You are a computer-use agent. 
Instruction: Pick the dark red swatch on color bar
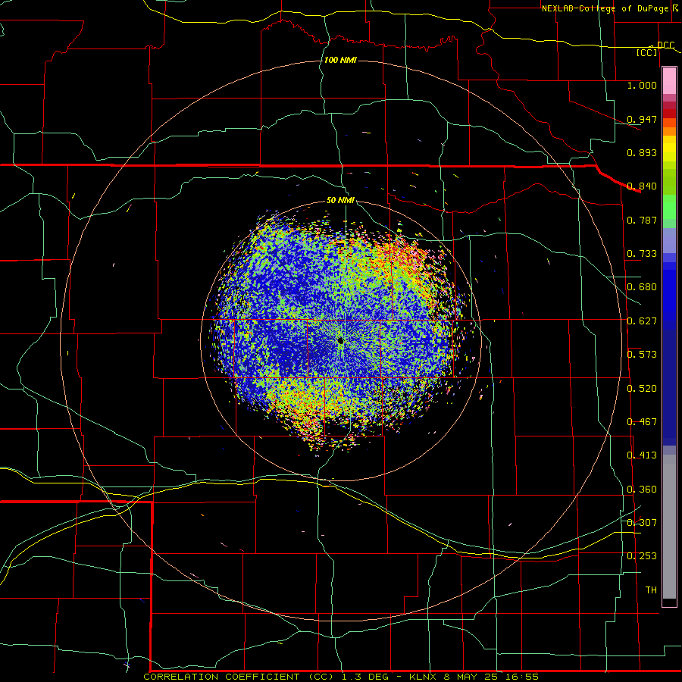click(669, 114)
